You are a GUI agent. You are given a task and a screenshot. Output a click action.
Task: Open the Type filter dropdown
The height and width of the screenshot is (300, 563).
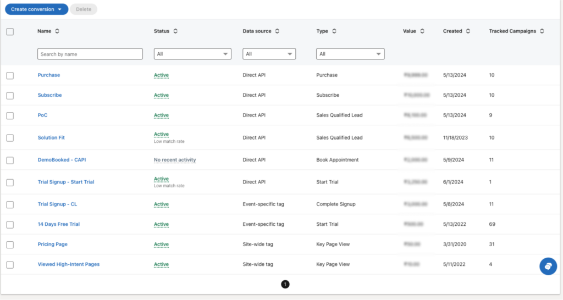350,54
